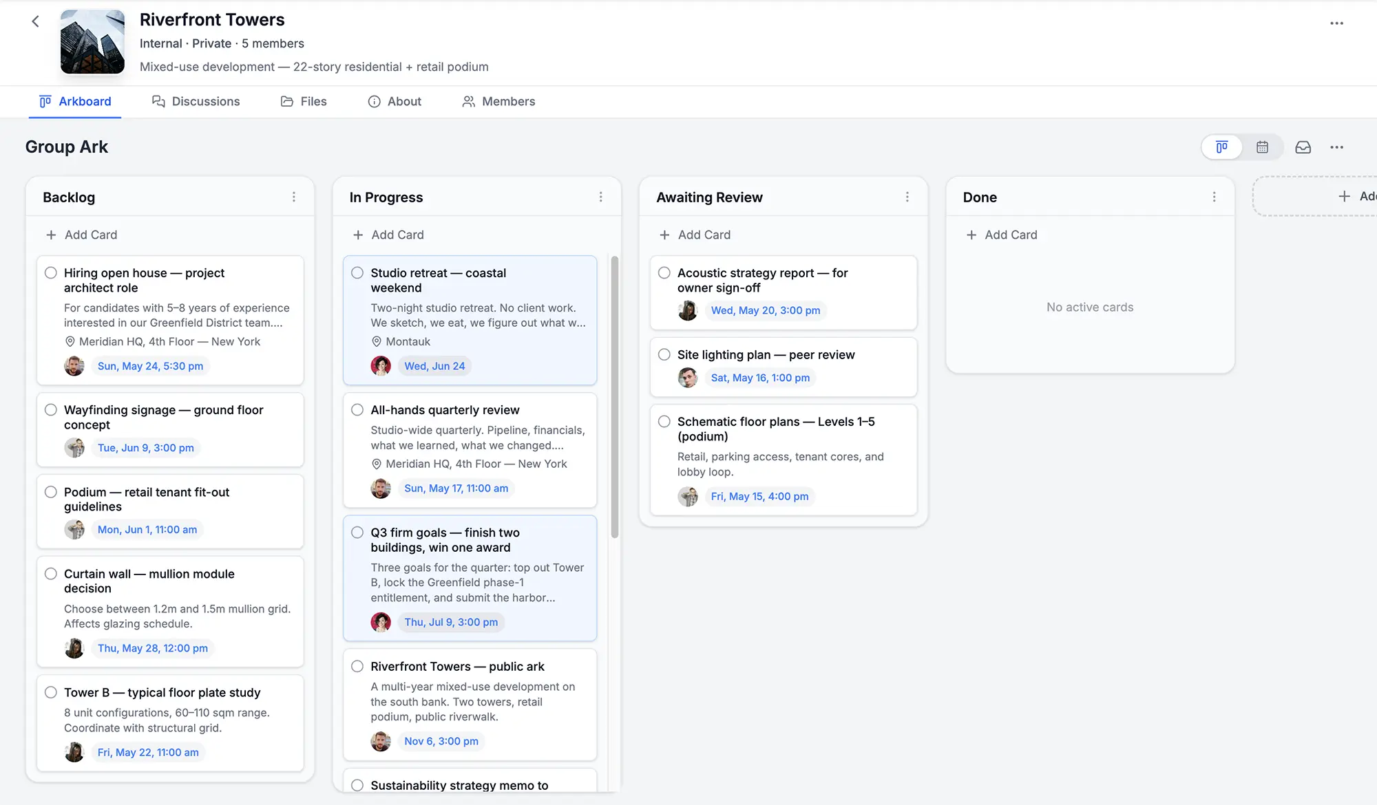The image size is (1377, 805).
Task: Mark Site lighting plan peer review done
Action: 664,354
